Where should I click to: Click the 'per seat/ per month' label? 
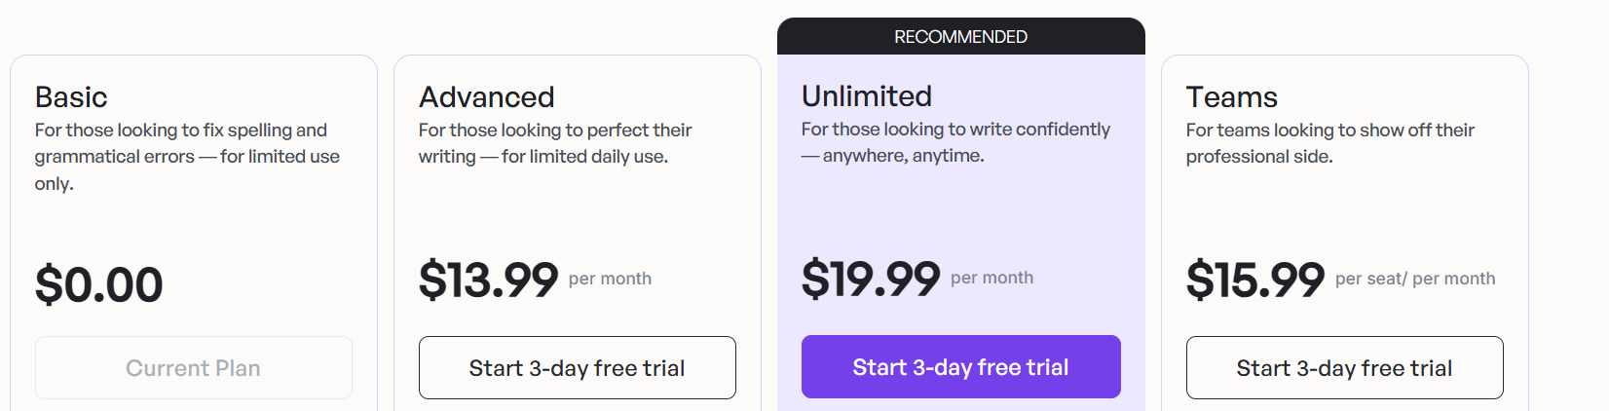pyautogui.click(x=1415, y=279)
